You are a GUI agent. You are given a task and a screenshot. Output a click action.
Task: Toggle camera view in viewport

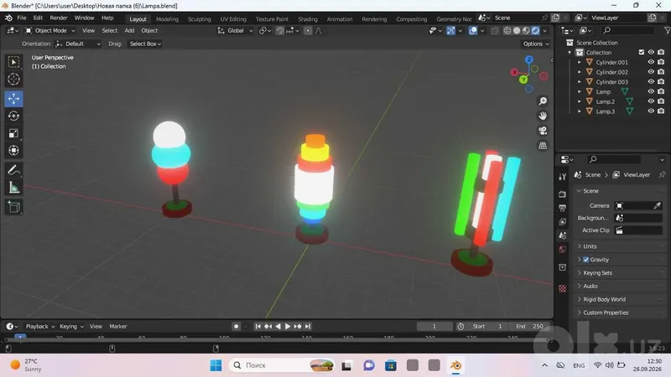pyautogui.click(x=543, y=131)
